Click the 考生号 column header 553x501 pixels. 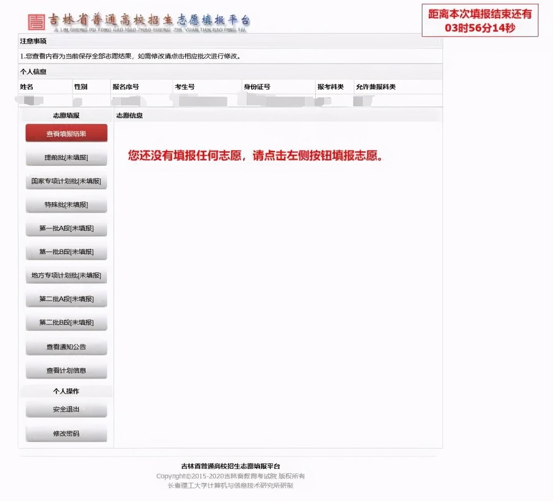185,87
